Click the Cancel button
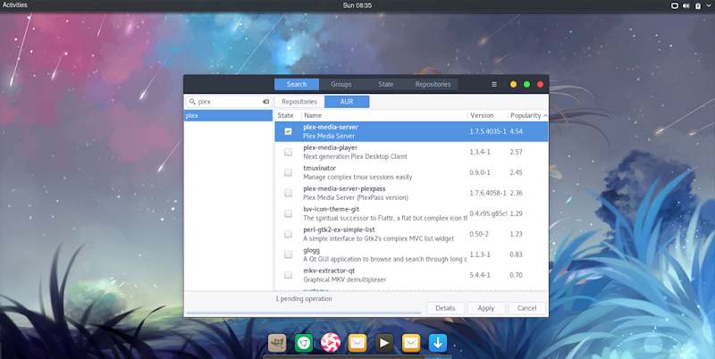This screenshot has height=359, width=715. coord(526,308)
